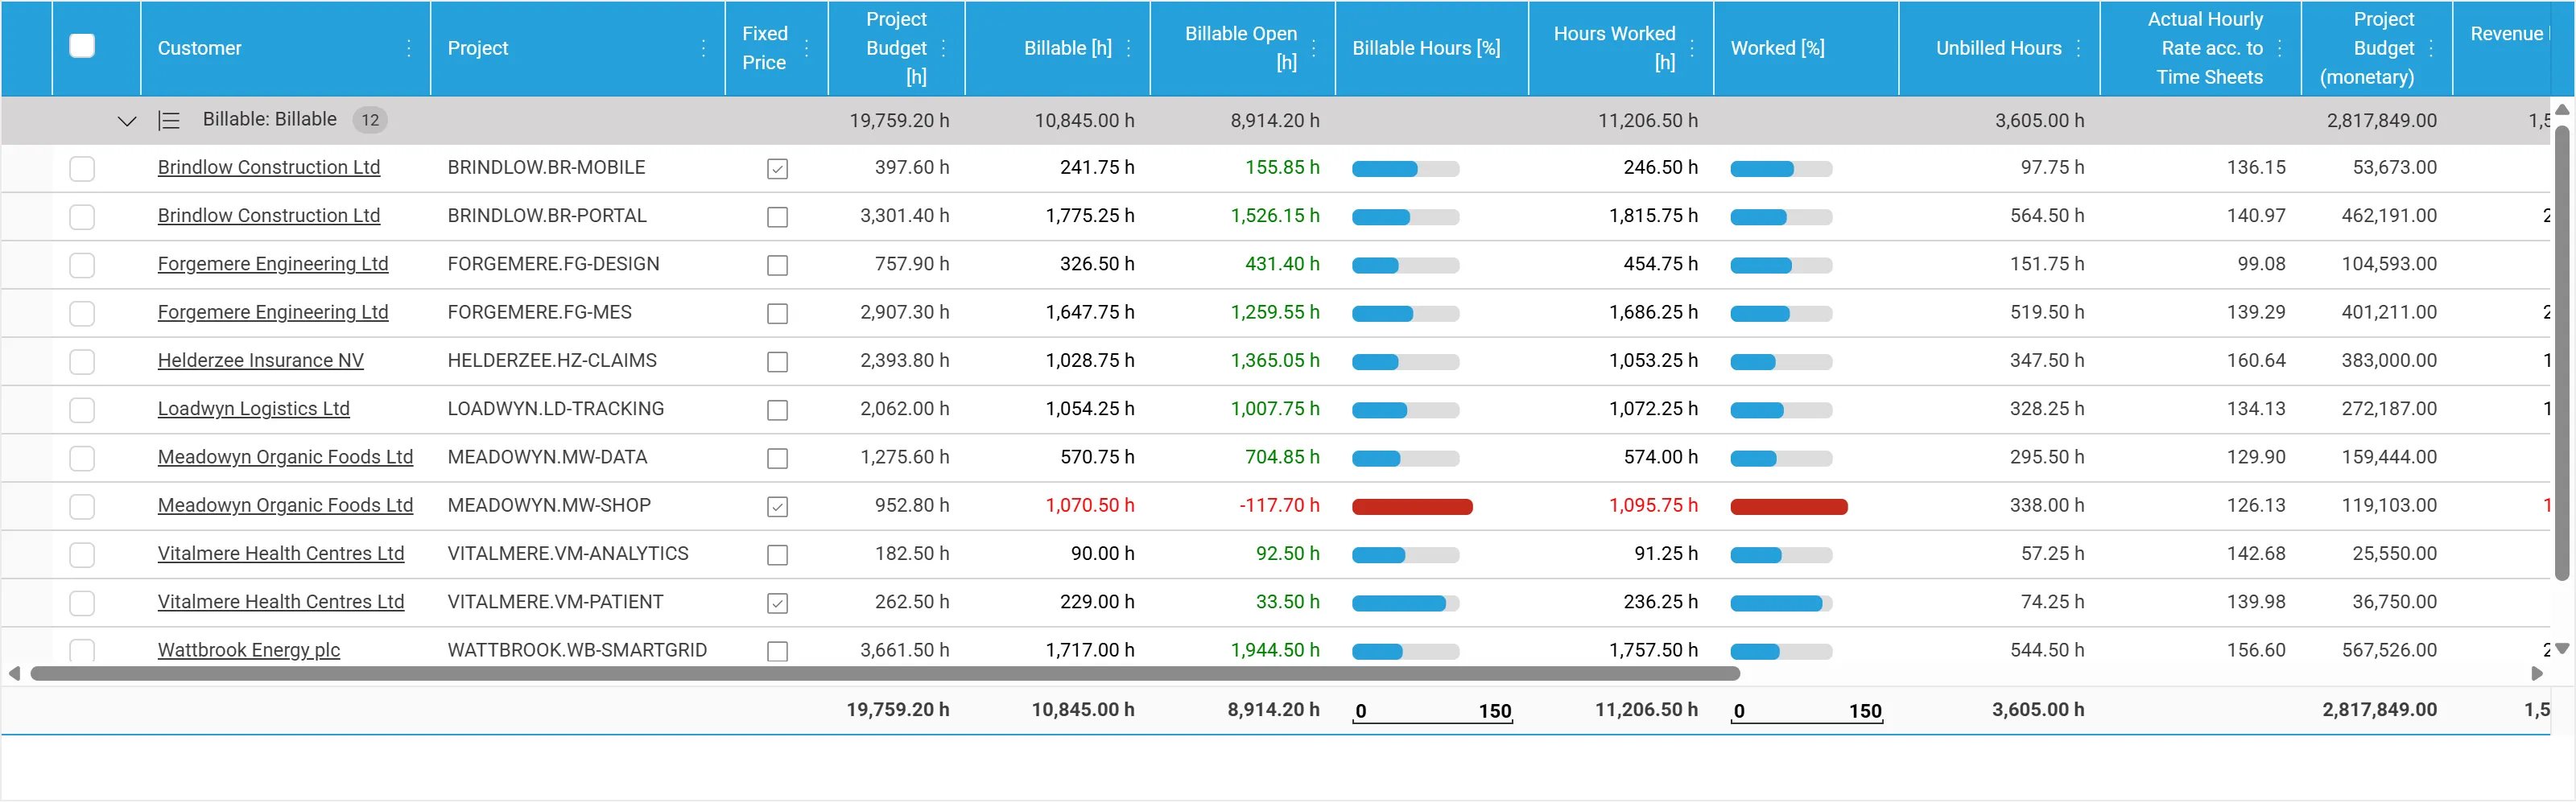Open the Billable Open [h] column menu

pyautogui.click(x=1313, y=48)
